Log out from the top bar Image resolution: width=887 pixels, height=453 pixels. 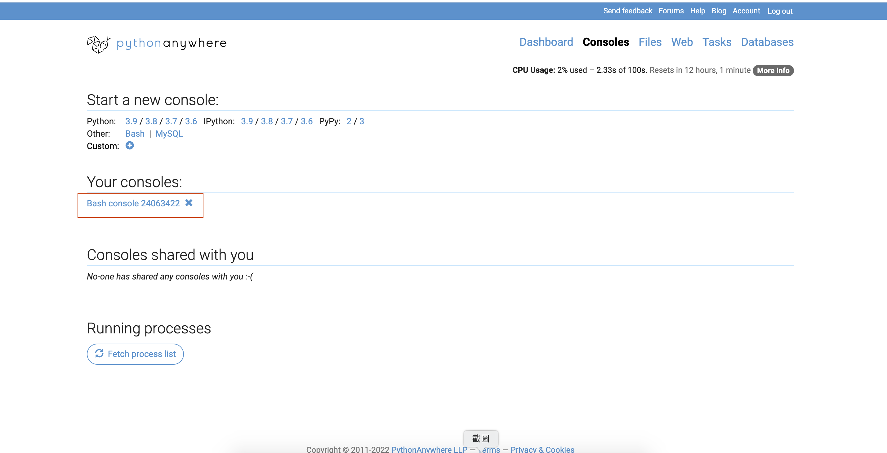point(780,11)
